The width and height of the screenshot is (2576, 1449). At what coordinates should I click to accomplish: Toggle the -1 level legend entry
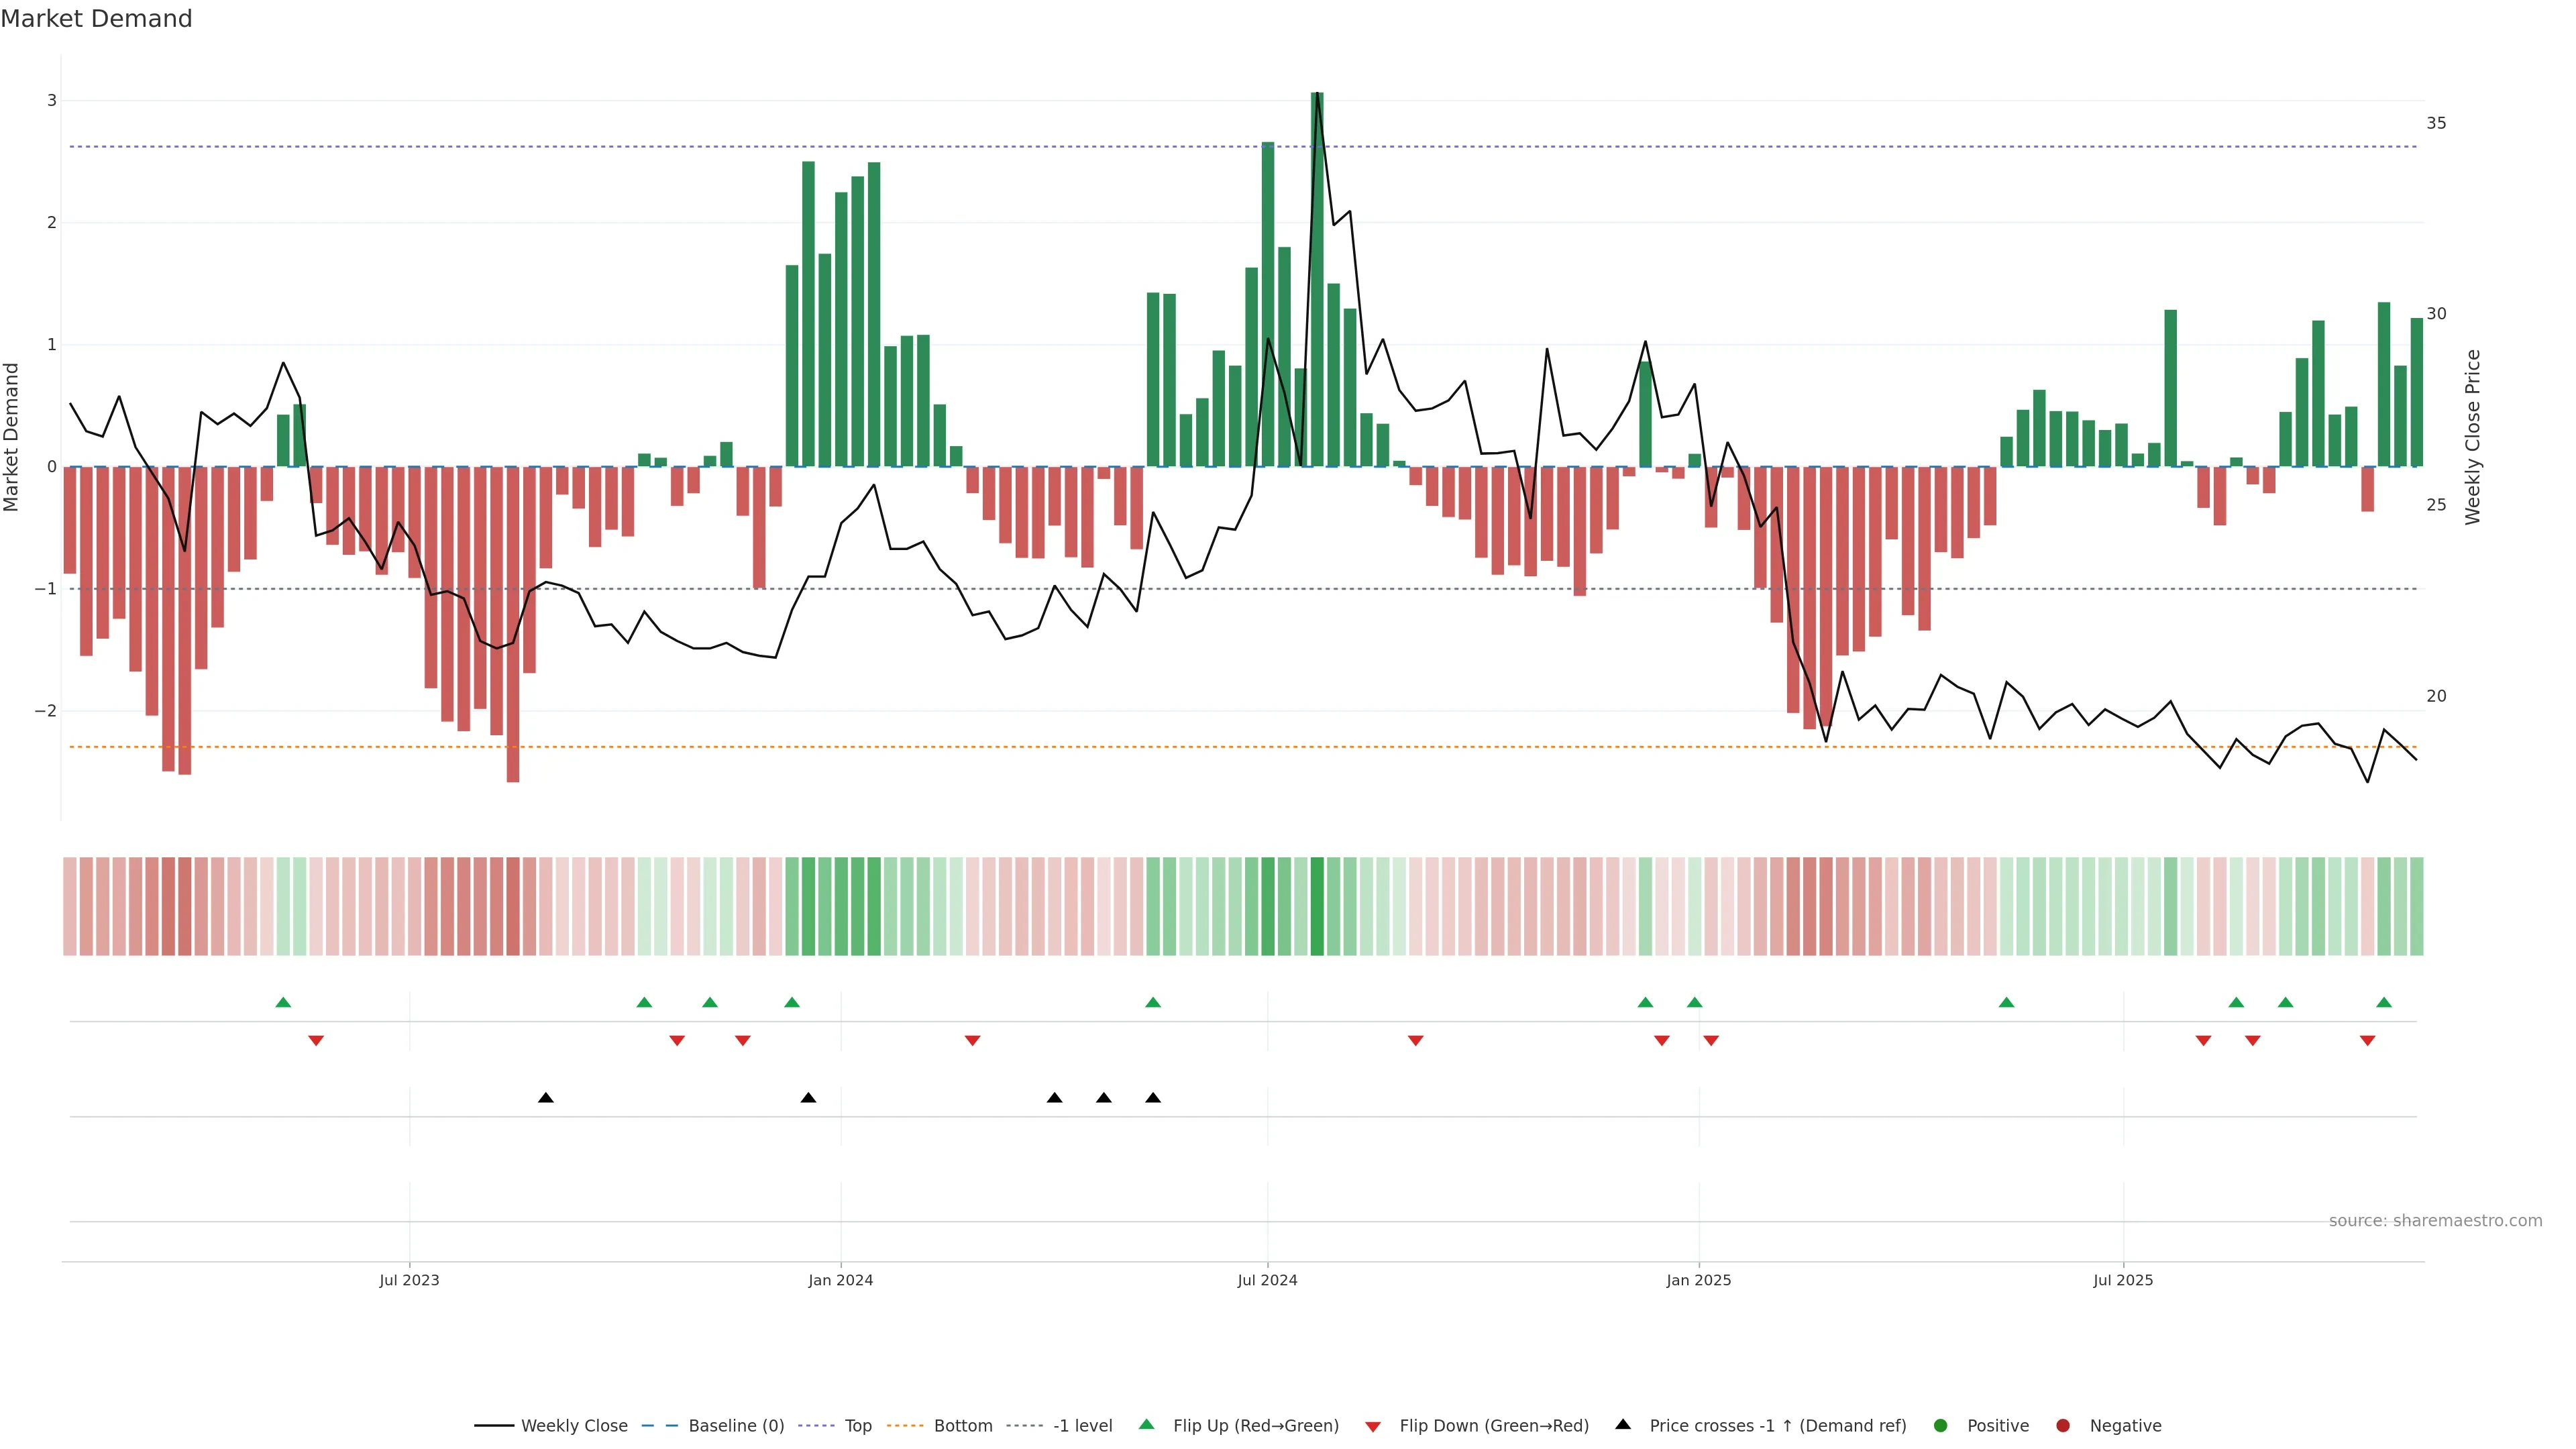(1082, 1425)
